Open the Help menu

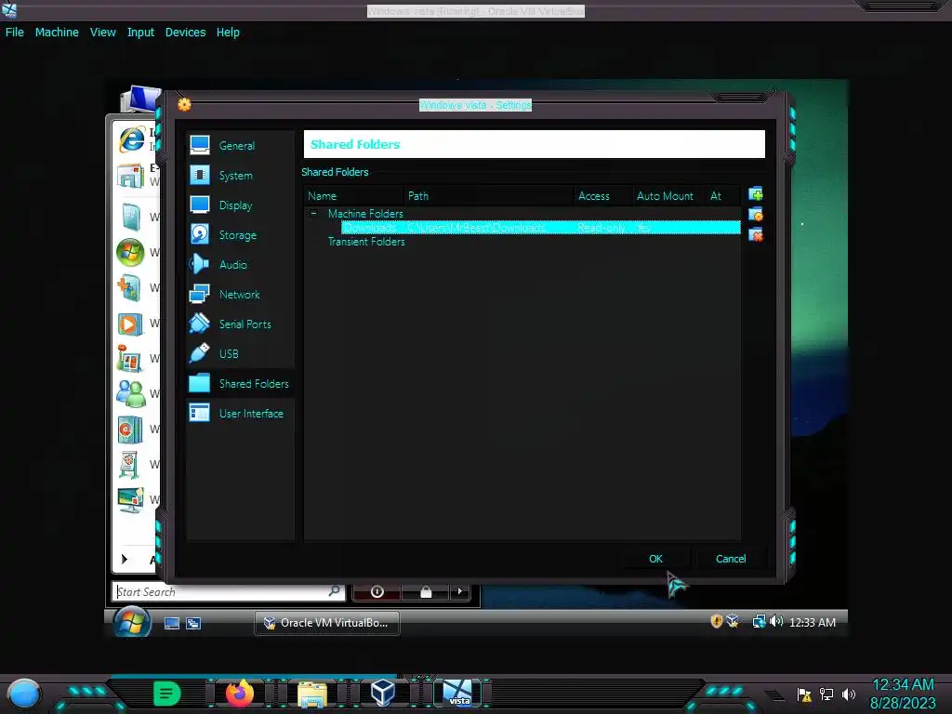tap(228, 33)
